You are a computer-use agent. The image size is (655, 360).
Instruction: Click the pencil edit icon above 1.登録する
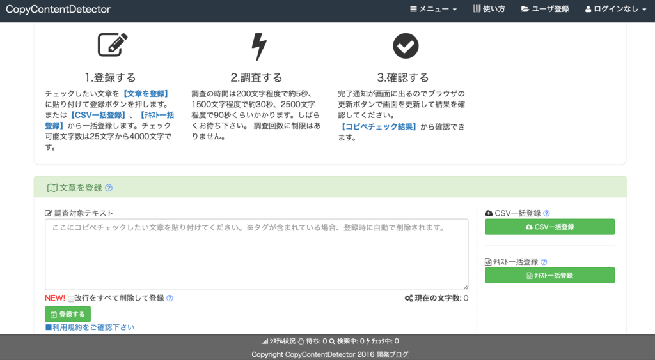[x=113, y=45]
